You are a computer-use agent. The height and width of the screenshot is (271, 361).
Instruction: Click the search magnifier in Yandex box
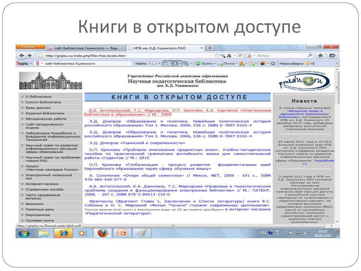pyautogui.click(x=310, y=55)
